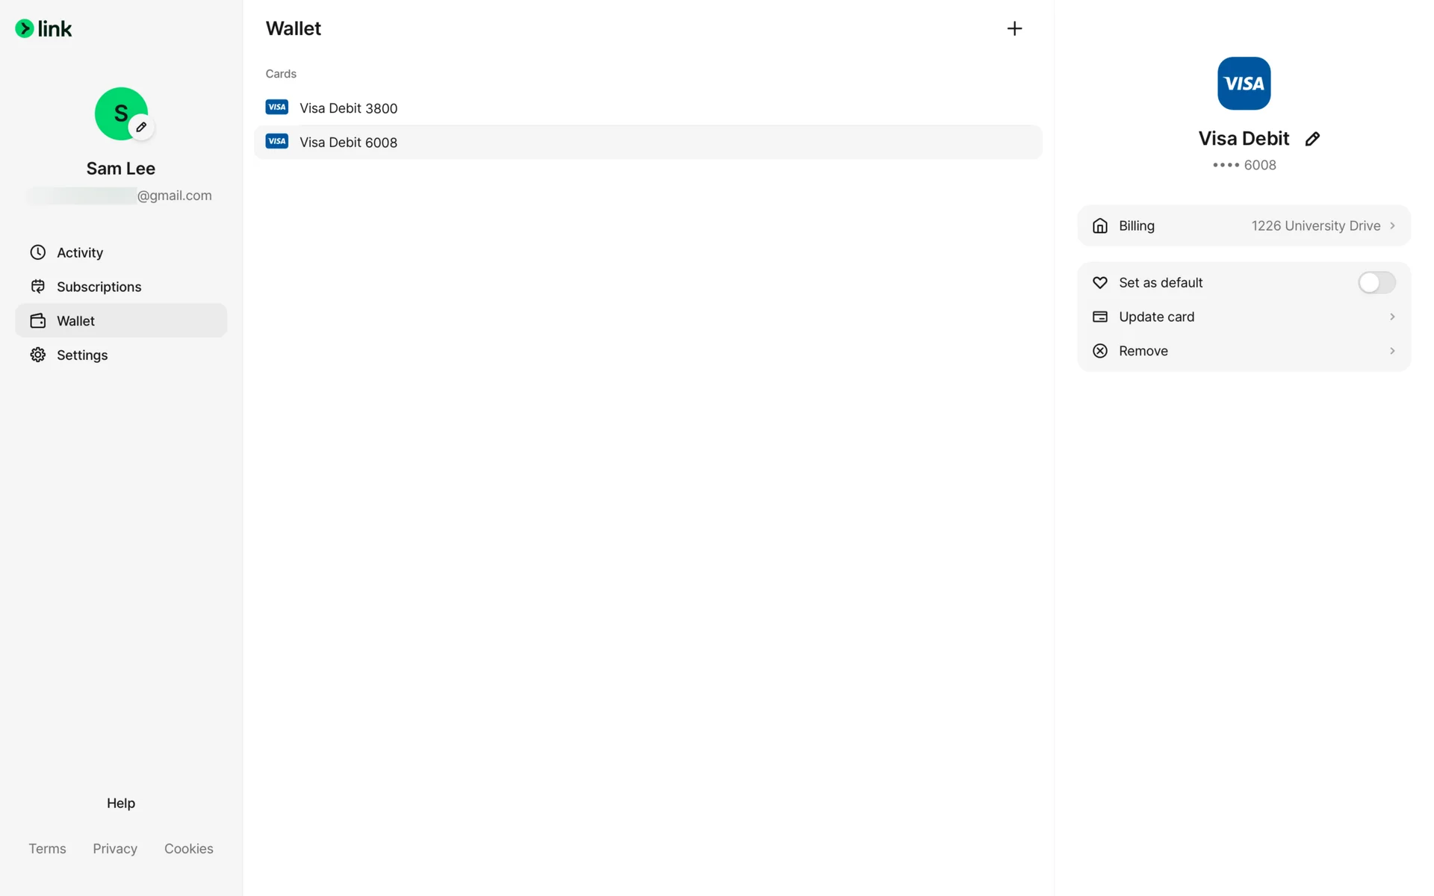This screenshot has width=1434, height=896.
Task: Open the Cookies link
Action: point(188,849)
